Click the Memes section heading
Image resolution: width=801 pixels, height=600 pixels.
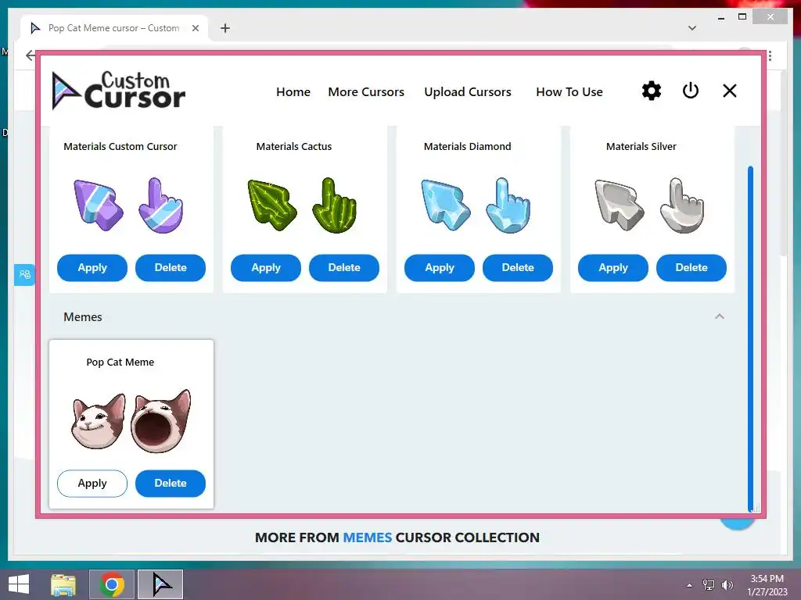pos(83,317)
